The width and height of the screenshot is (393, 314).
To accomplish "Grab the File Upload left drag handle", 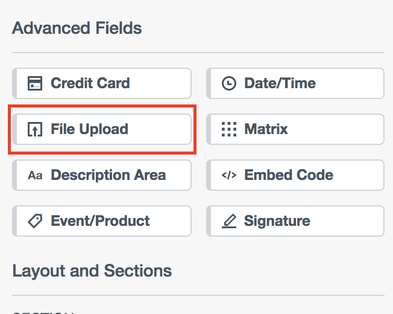I will [14, 129].
